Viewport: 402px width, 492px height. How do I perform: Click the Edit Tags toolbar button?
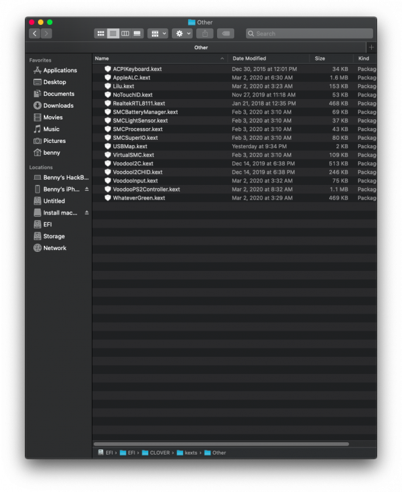pyautogui.click(x=226, y=33)
